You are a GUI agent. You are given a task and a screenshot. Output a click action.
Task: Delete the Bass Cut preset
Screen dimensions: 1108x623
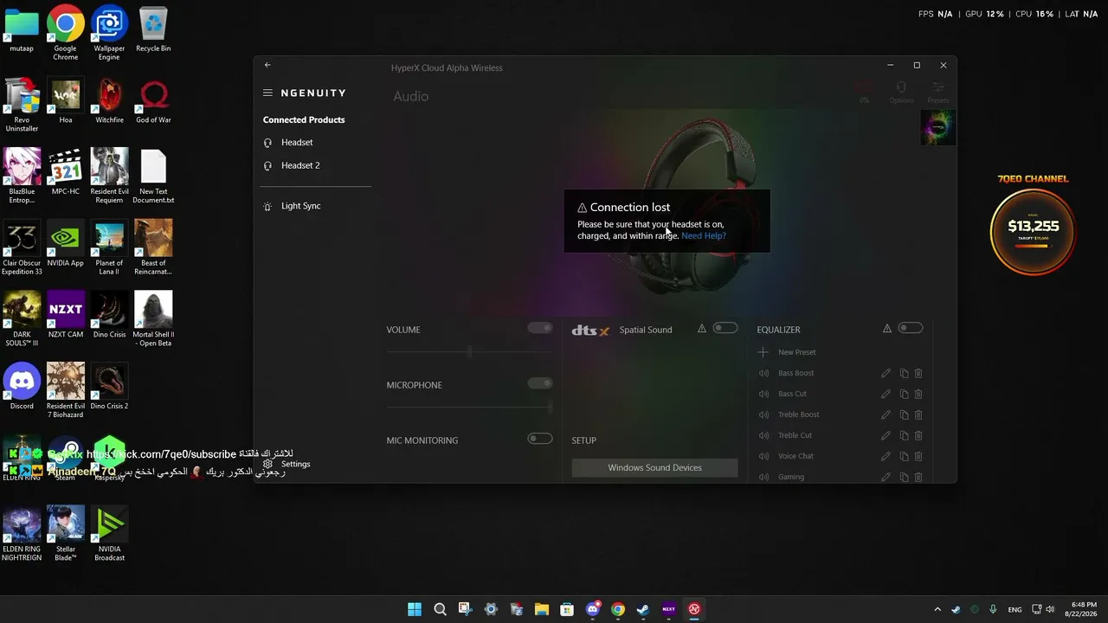click(x=918, y=394)
